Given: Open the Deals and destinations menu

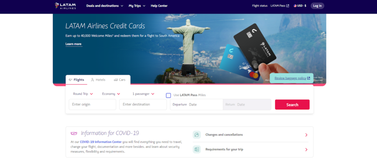Looking at the screenshot, I should [x=105, y=6].
